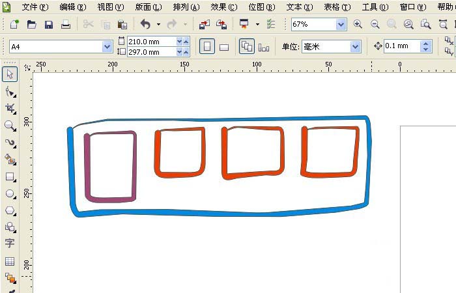
Task: Select the Crop tool
Action: 10,109
